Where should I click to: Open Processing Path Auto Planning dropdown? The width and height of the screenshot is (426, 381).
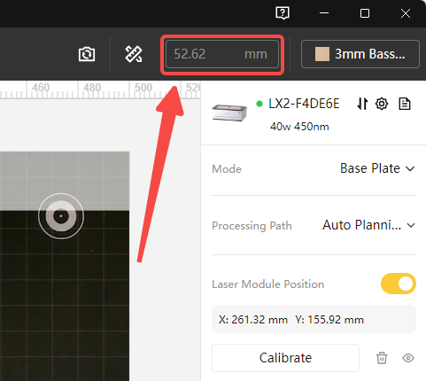coord(369,225)
